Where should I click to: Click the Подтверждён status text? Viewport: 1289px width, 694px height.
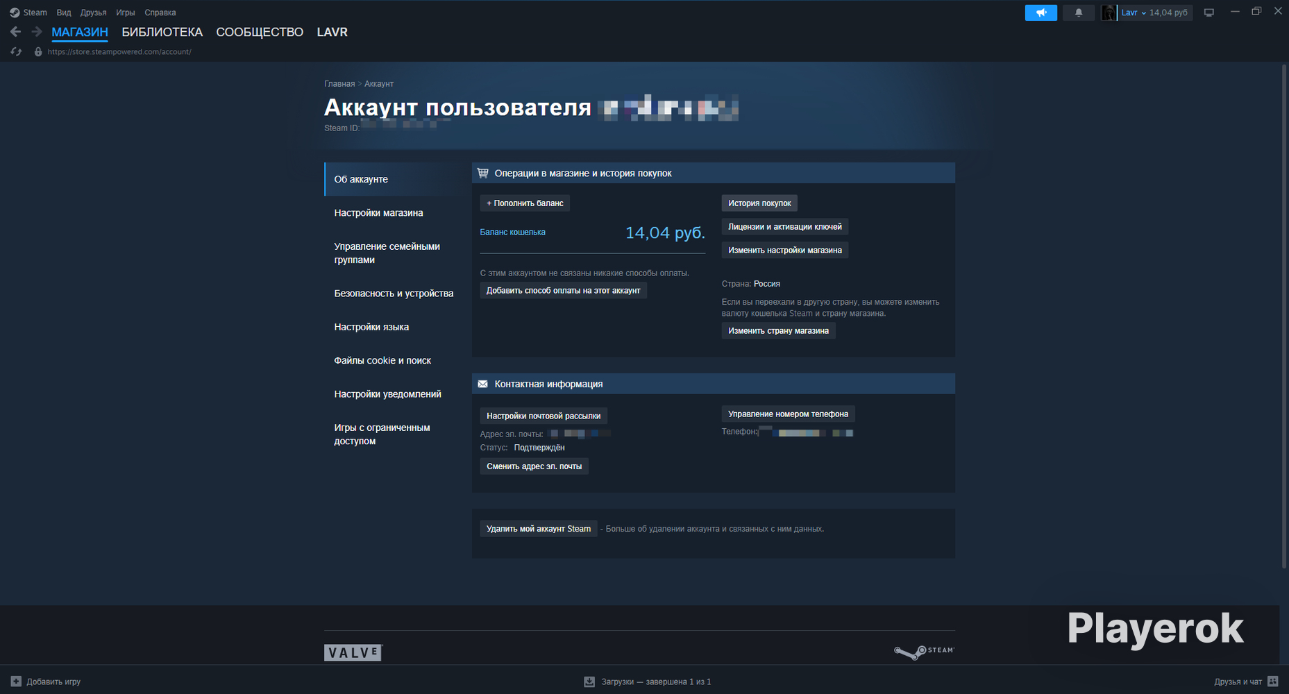point(539,448)
